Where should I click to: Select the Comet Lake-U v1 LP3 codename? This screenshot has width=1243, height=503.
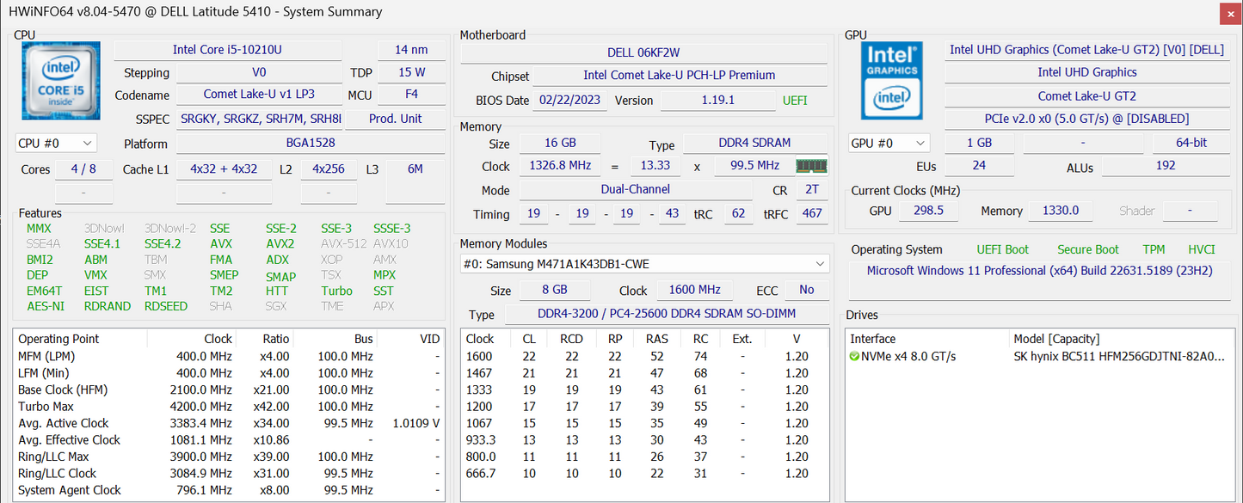point(259,95)
